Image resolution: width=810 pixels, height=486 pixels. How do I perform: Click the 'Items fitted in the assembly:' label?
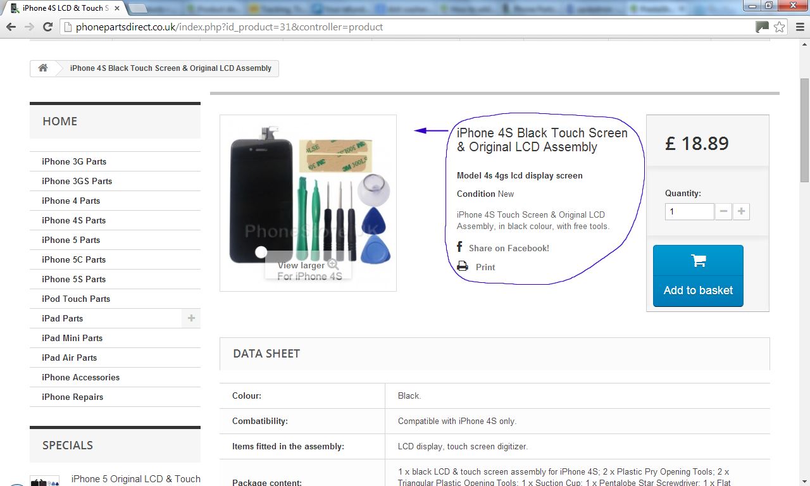click(x=288, y=446)
